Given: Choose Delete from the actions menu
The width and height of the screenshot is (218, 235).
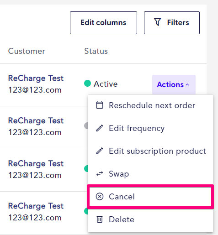Looking at the screenshot, I should coord(150,219).
